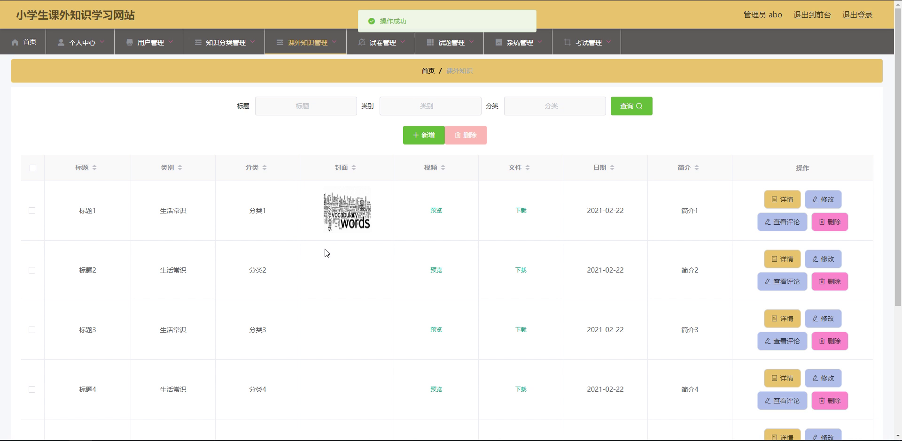
Task: Open the 考试管理 menu label
Action: tap(589, 43)
